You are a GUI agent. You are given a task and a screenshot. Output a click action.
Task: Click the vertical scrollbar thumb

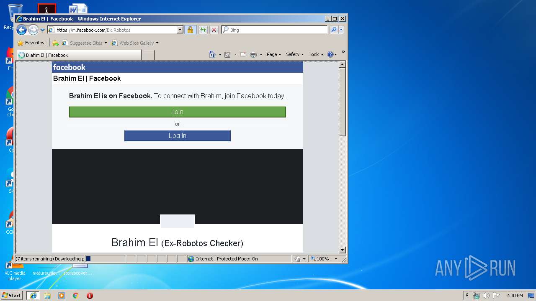click(342, 102)
